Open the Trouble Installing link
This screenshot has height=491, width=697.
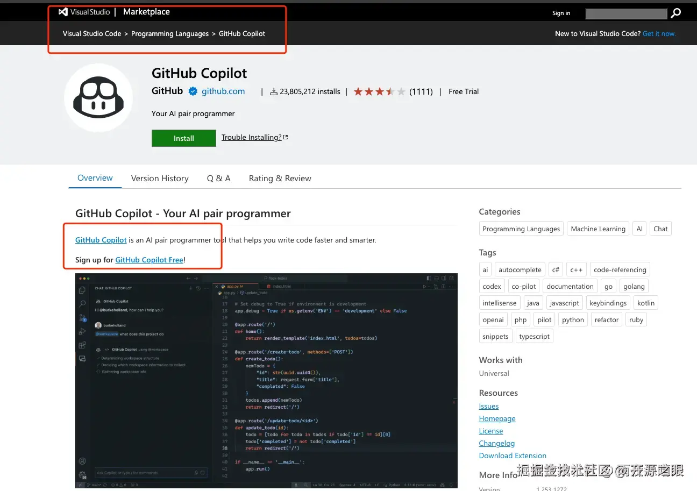tap(254, 137)
